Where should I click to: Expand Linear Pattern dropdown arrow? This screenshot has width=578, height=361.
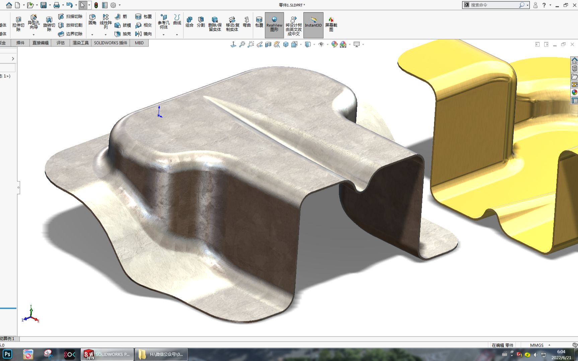pos(105,35)
